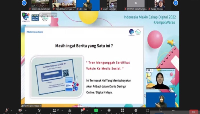The width and height of the screenshot is (200, 114).
Task: Select Puspa Amelia's video tile
Action: click(x=159, y=5)
